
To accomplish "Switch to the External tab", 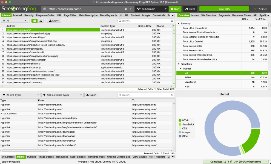I will tap(17, 15).
